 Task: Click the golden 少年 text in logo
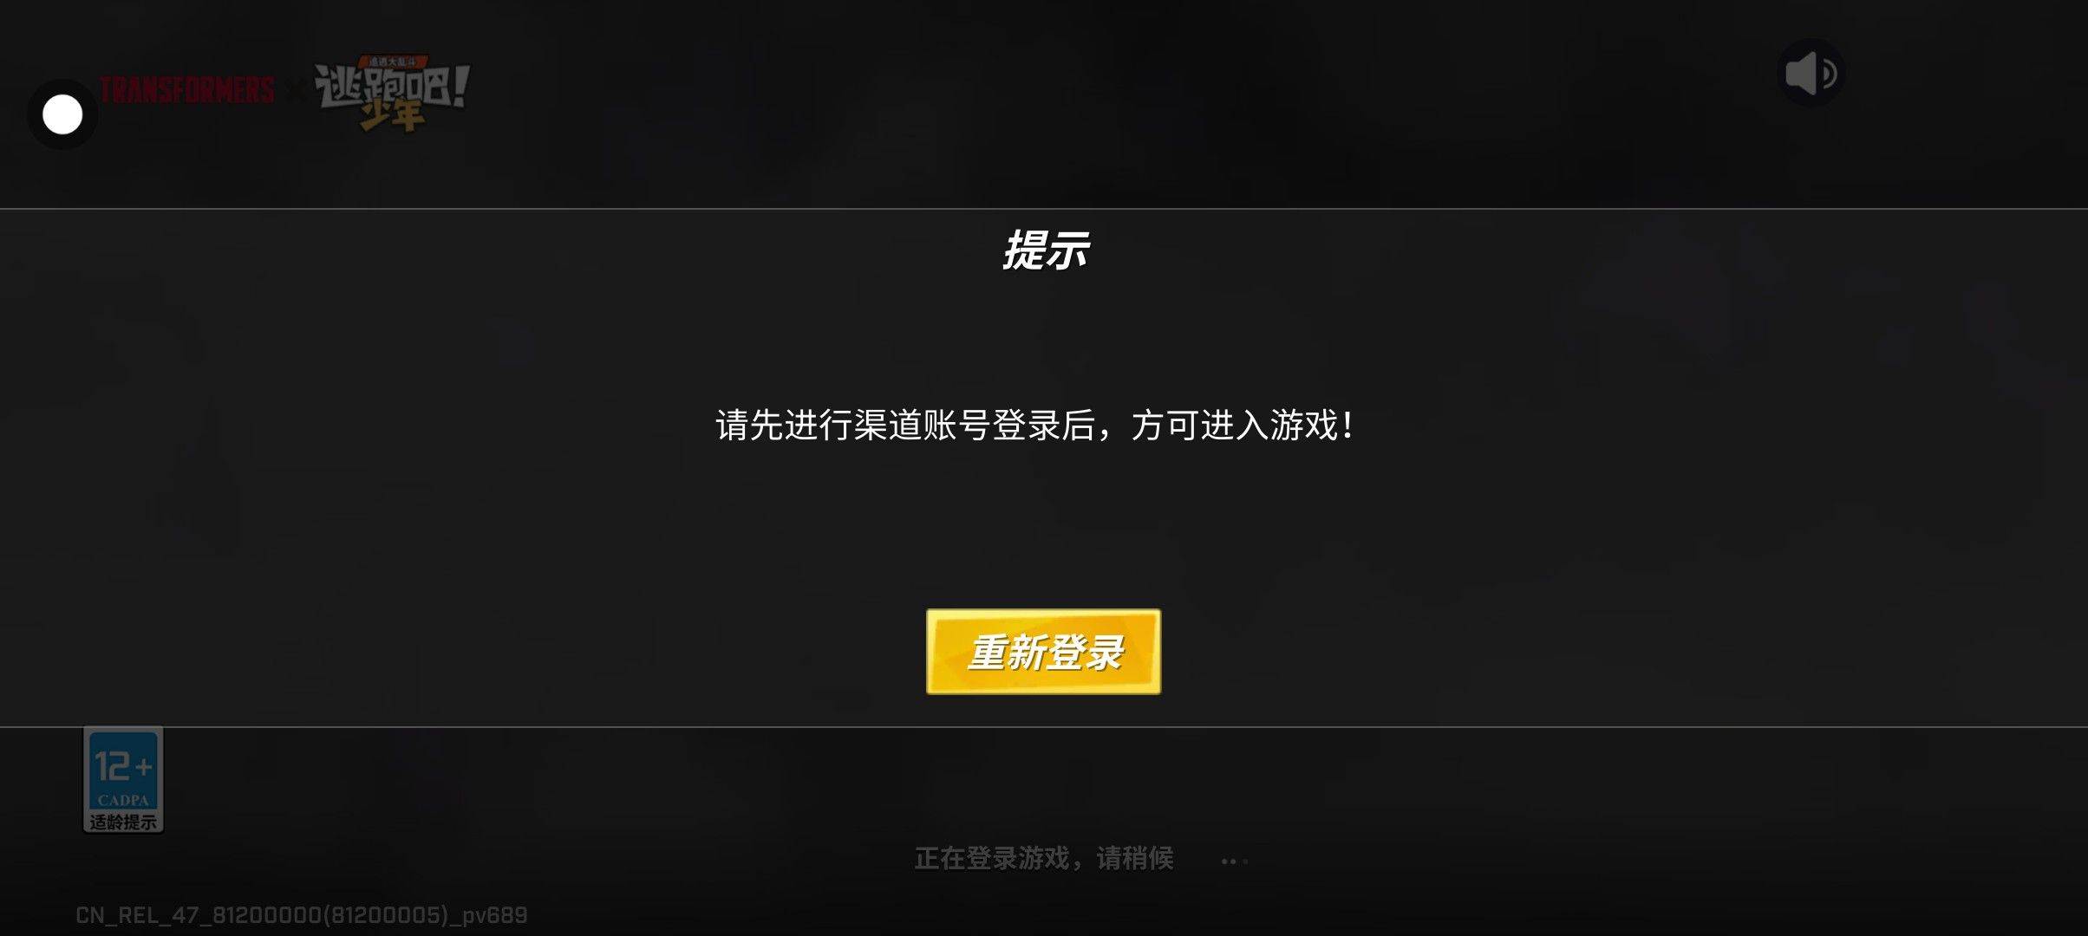coord(392,116)
